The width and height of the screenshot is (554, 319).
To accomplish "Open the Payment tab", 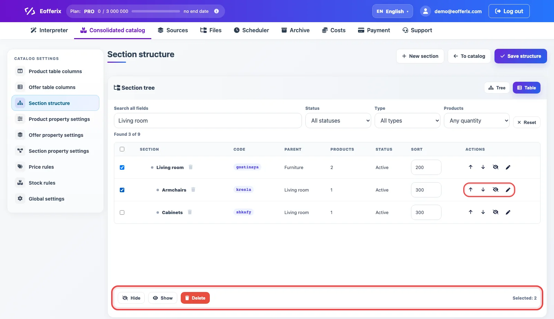I will [374, 30].
